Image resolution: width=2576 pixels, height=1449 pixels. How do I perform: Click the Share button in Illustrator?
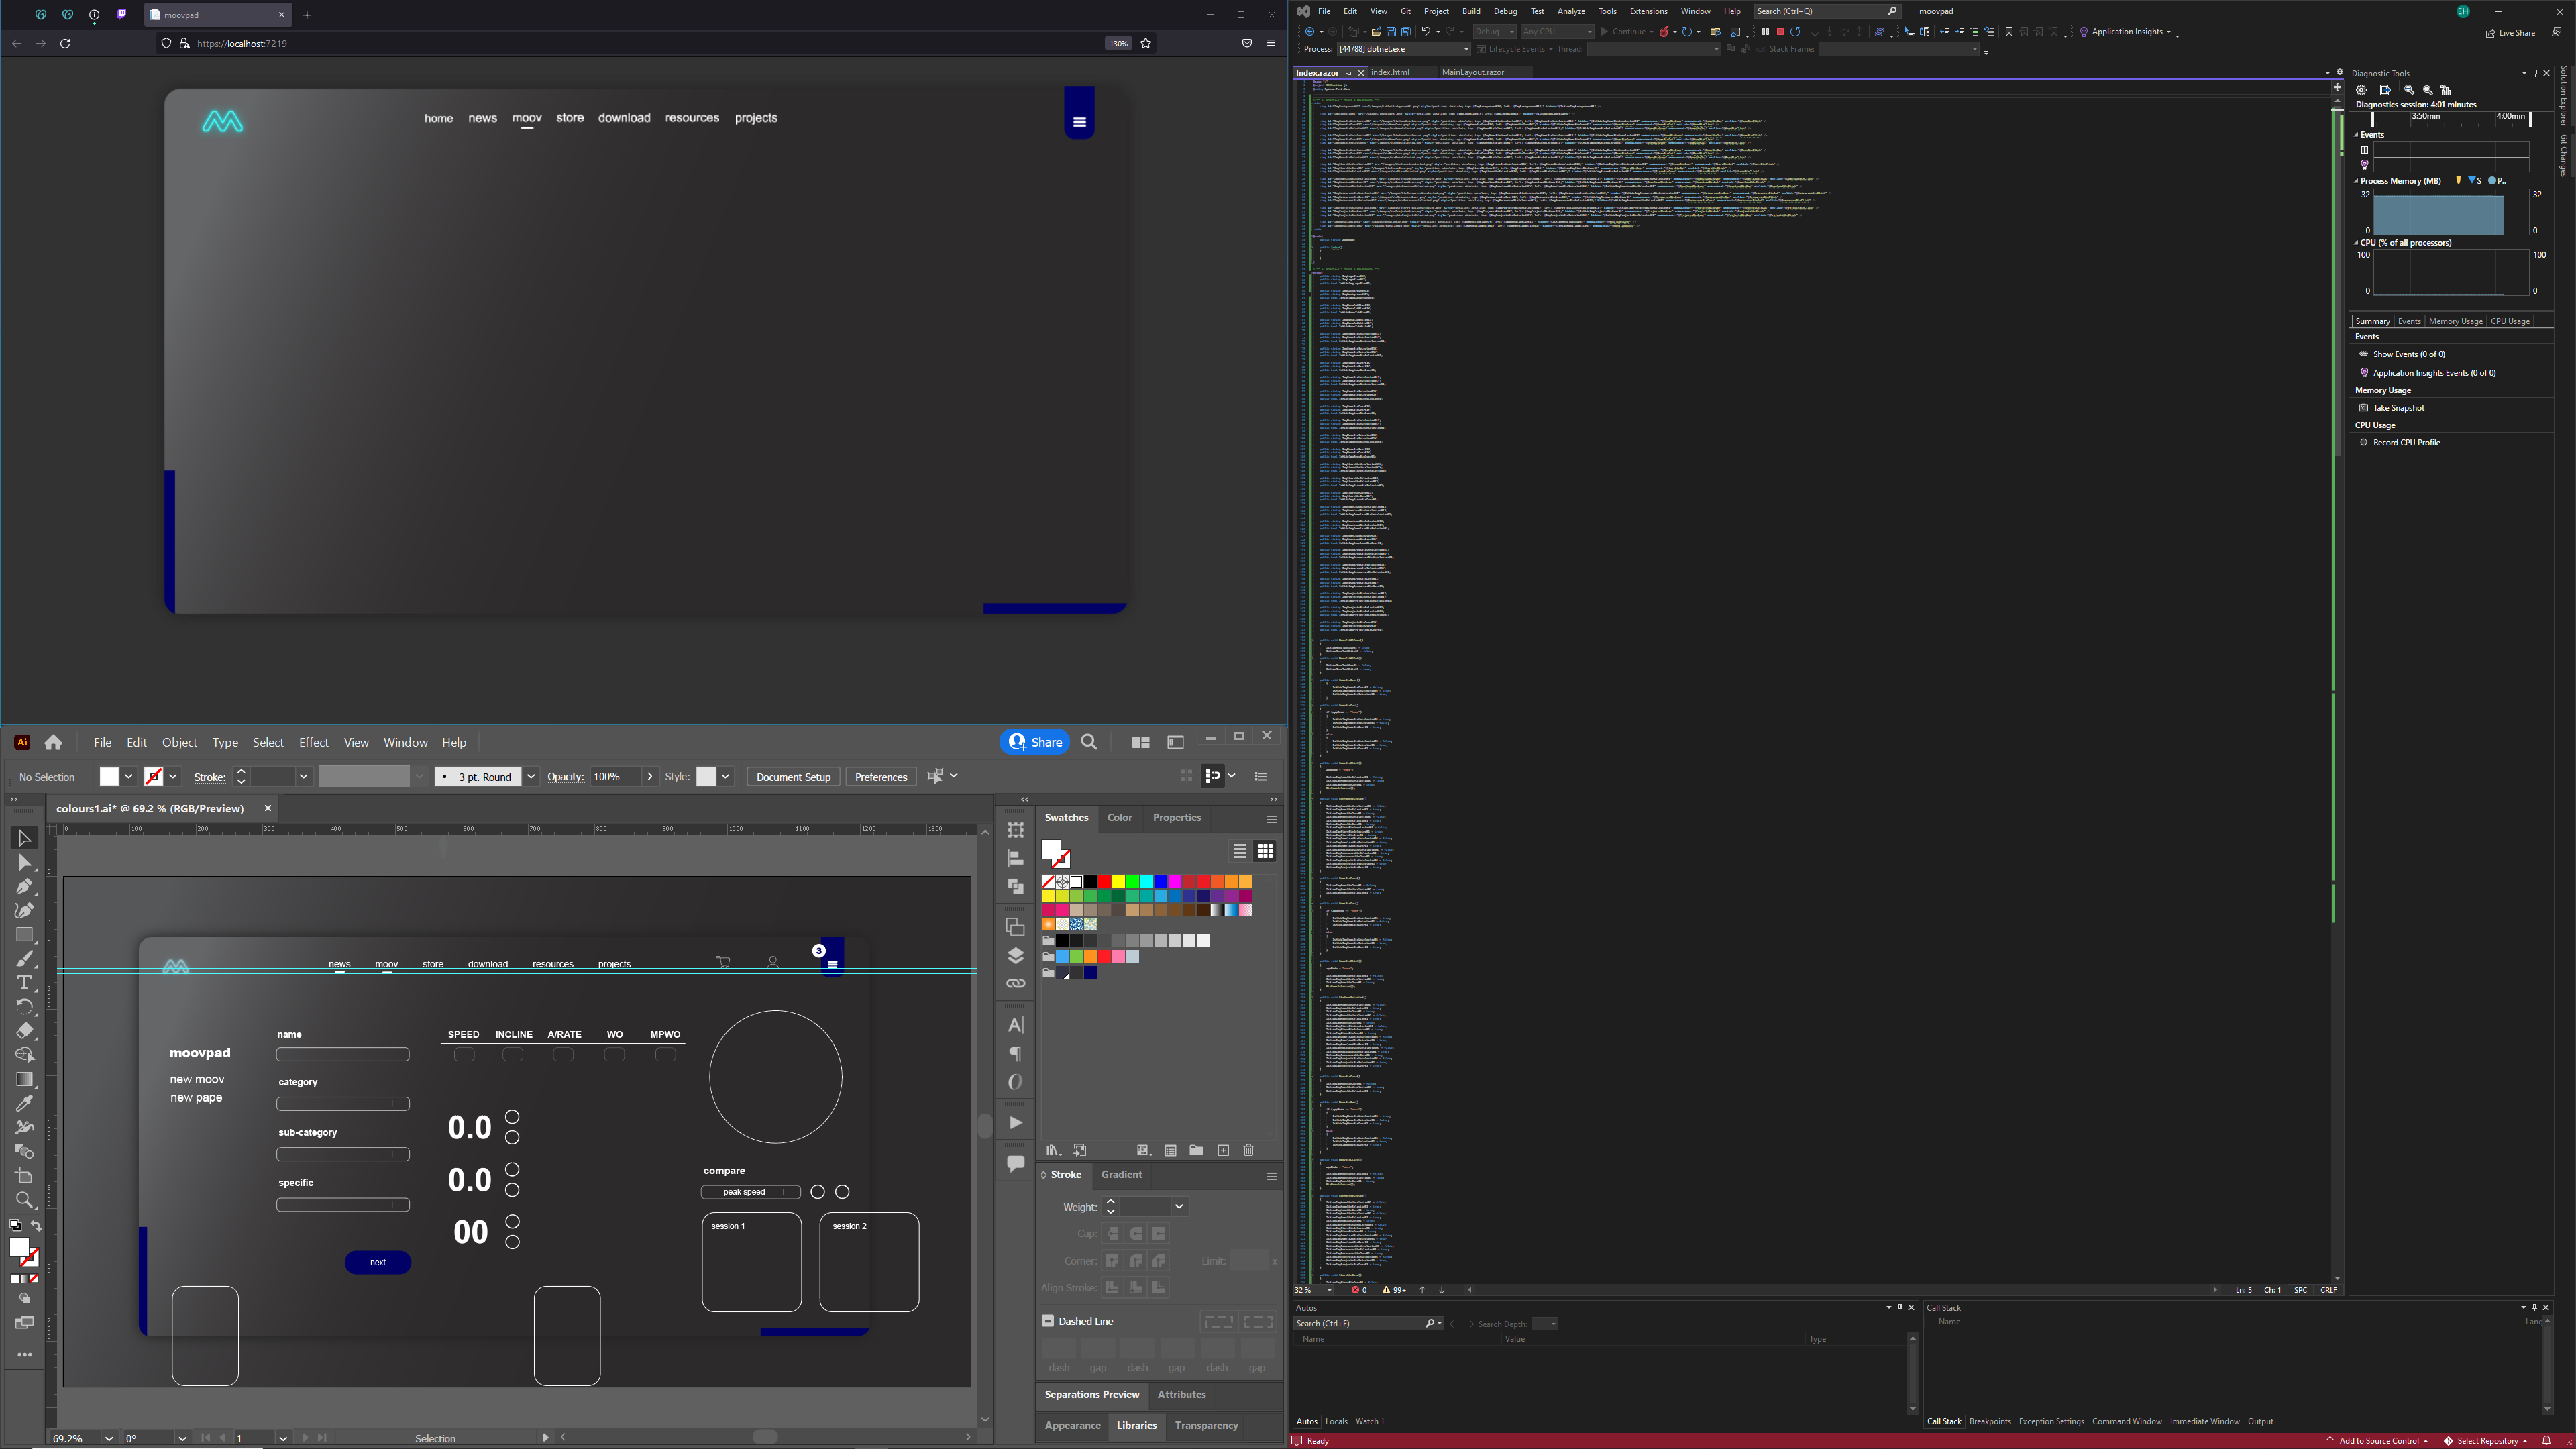point(1035,742)
